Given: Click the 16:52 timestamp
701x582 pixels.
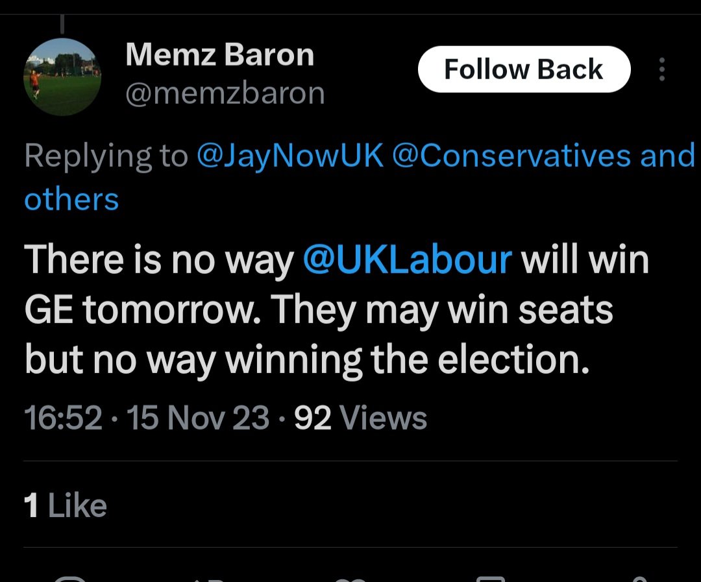Looking at the screenshot, I should (x=64, y=418).
